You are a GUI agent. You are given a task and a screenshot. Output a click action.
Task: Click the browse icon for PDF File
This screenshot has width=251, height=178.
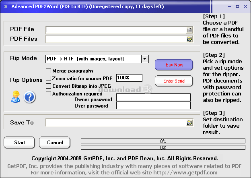coord(189,29)
